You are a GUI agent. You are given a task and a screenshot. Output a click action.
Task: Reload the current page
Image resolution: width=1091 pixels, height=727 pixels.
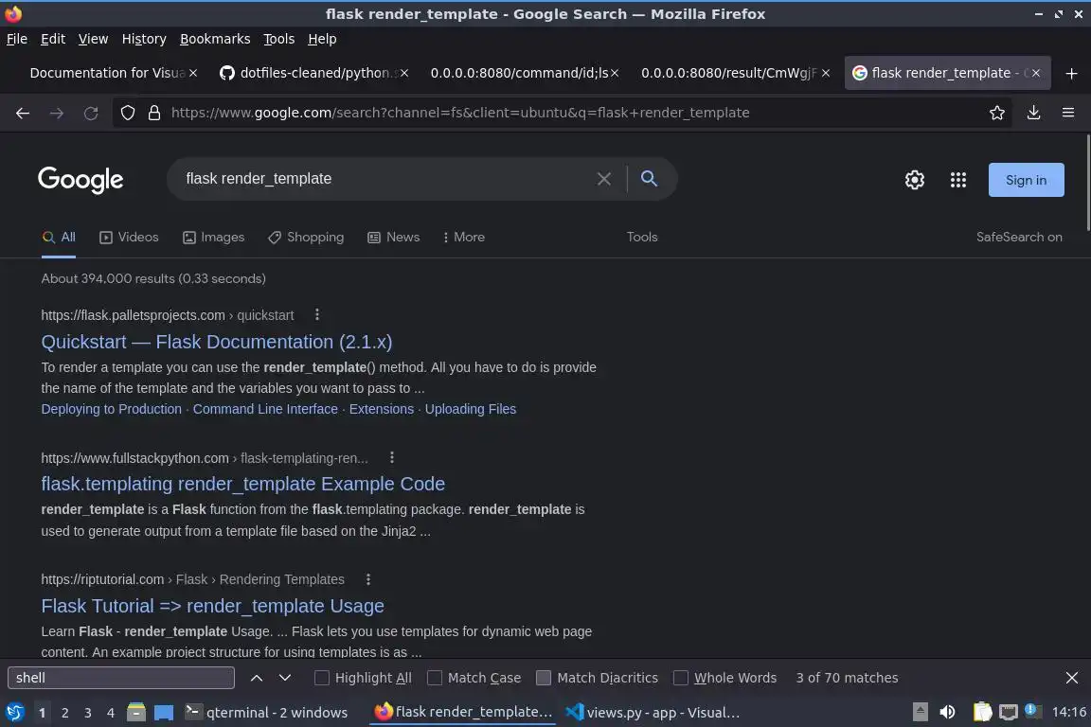click(x=91, y=113)
